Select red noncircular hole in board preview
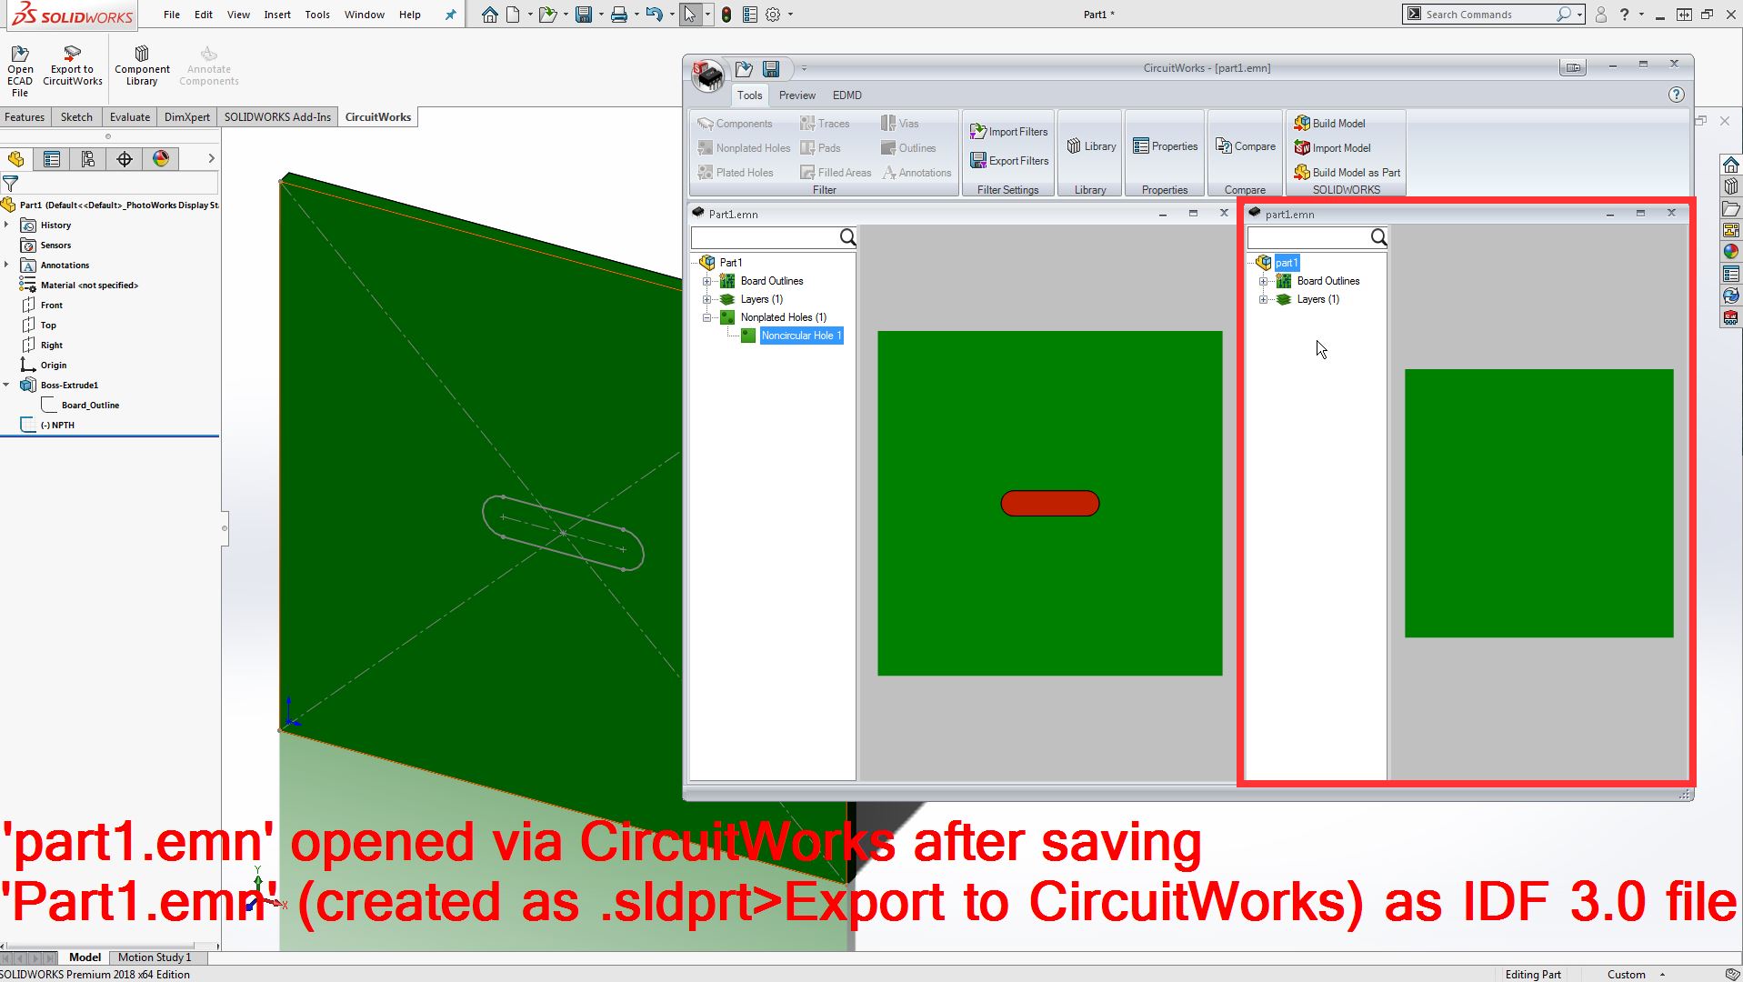The height and width of the screenshot is (982, 1743). 1049,503
